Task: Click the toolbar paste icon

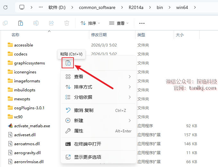Action: [21, 23]
